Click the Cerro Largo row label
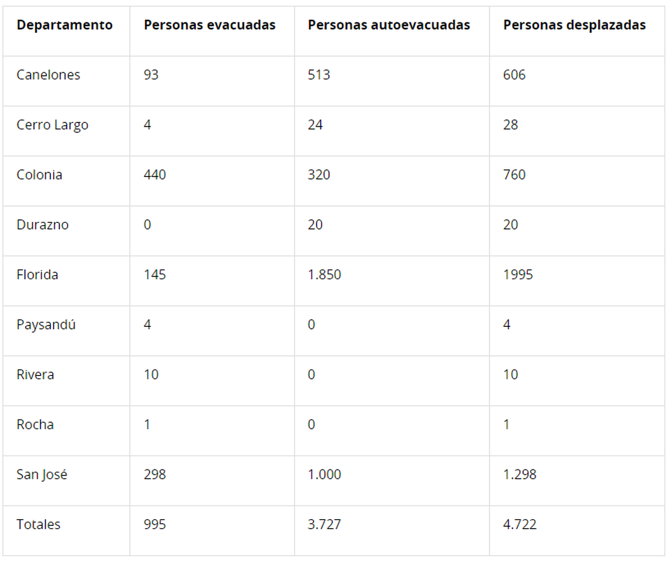This screenshot has height=561, width=671. 53,125
